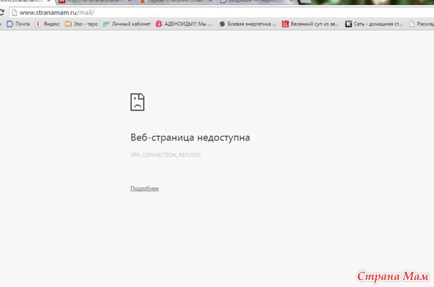434x287 pixels.
Task: Open the Яндекс bookmark
Action: click(x=48, y=24)
